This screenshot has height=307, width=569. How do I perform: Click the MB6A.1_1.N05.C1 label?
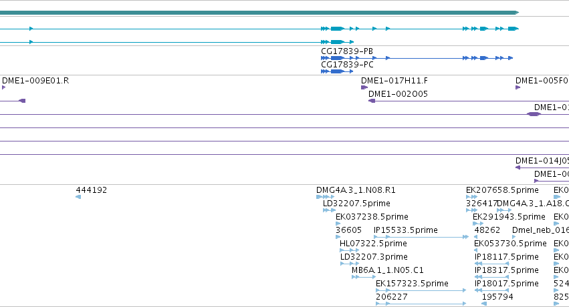[x=388, y=270]
